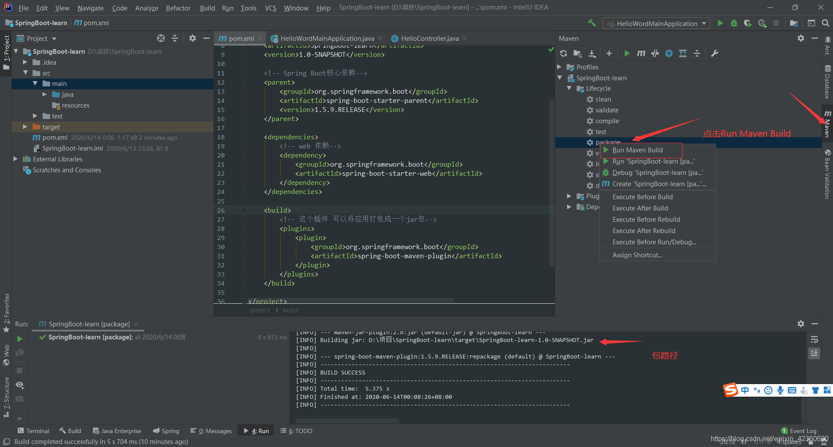
Task: Toggle scroll to end in Run console
Action: (814, 353)
